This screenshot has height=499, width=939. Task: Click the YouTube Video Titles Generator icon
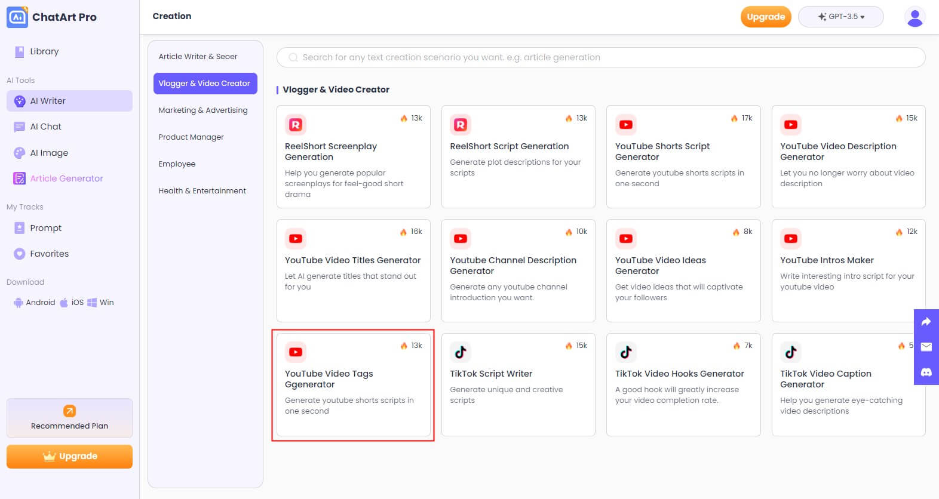[296, 239]
